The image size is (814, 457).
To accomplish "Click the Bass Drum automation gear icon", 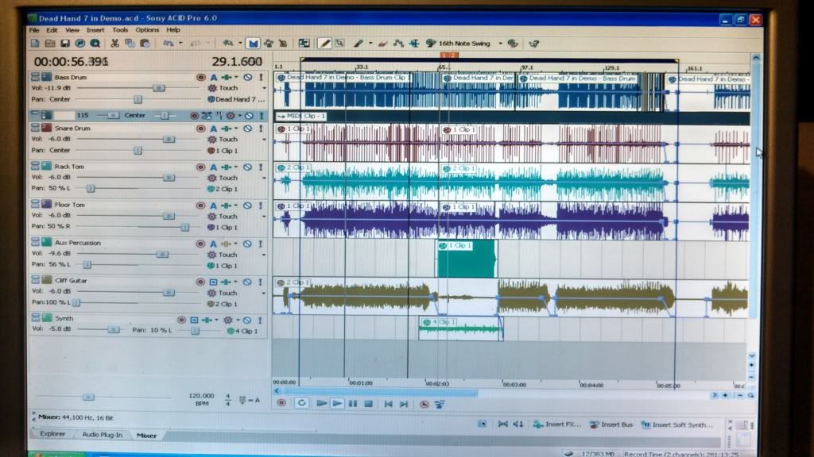I will (x=211, y=88).
